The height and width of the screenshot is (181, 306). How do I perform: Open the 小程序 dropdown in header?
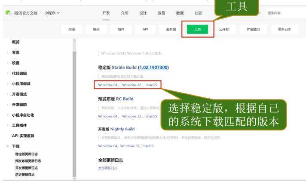(x=52, y=13)
